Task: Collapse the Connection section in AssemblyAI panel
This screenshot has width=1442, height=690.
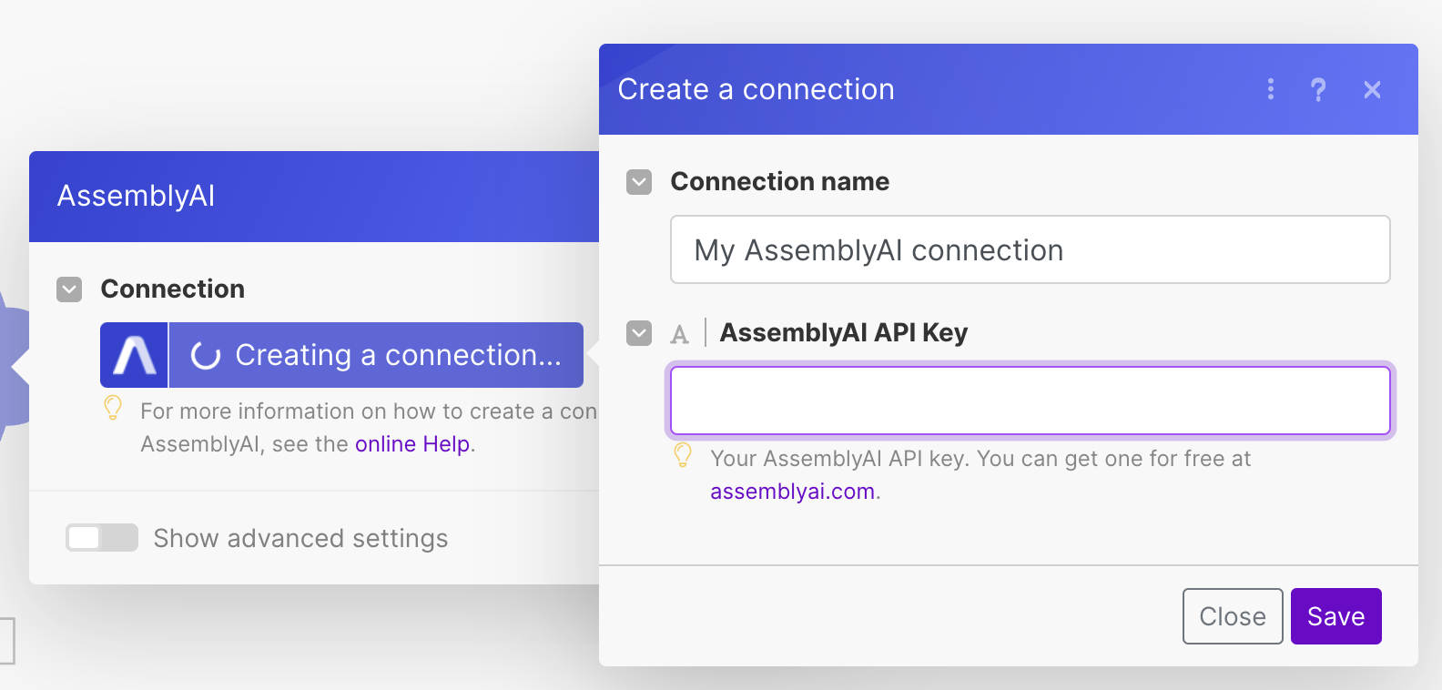Action: click(x=69, y=289)
